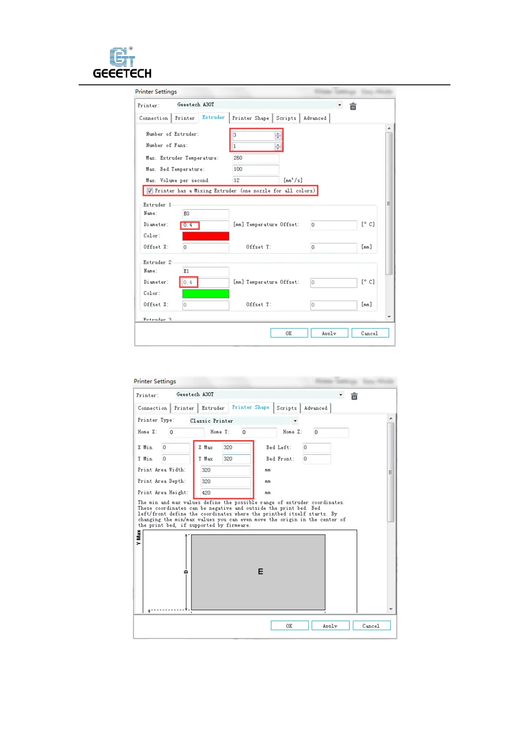
Task: Click Print Area Width field
Action: [x=226, y=470]
